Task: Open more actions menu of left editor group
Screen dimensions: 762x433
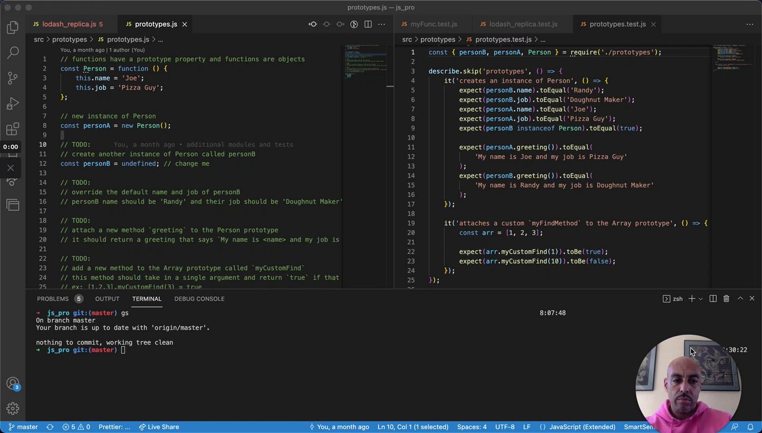Action: 382,24
